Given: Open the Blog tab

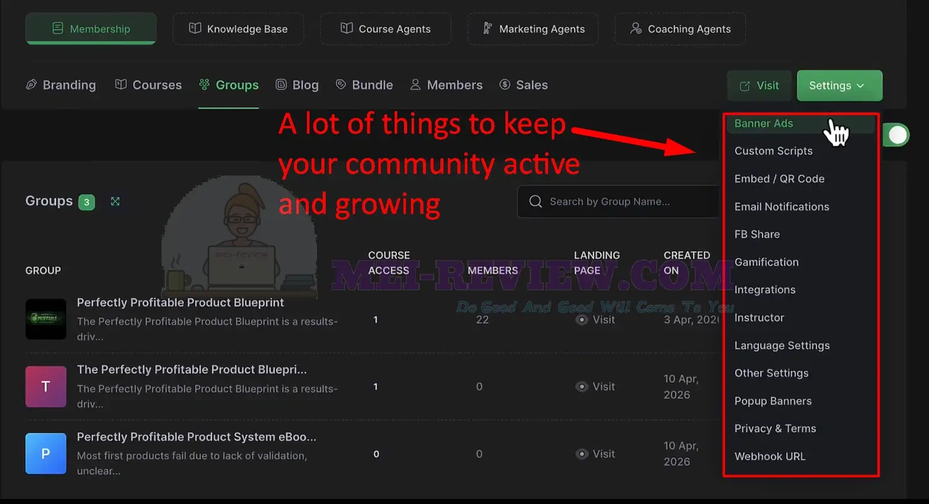Looking at the screenshot, I should pos(298,85).
